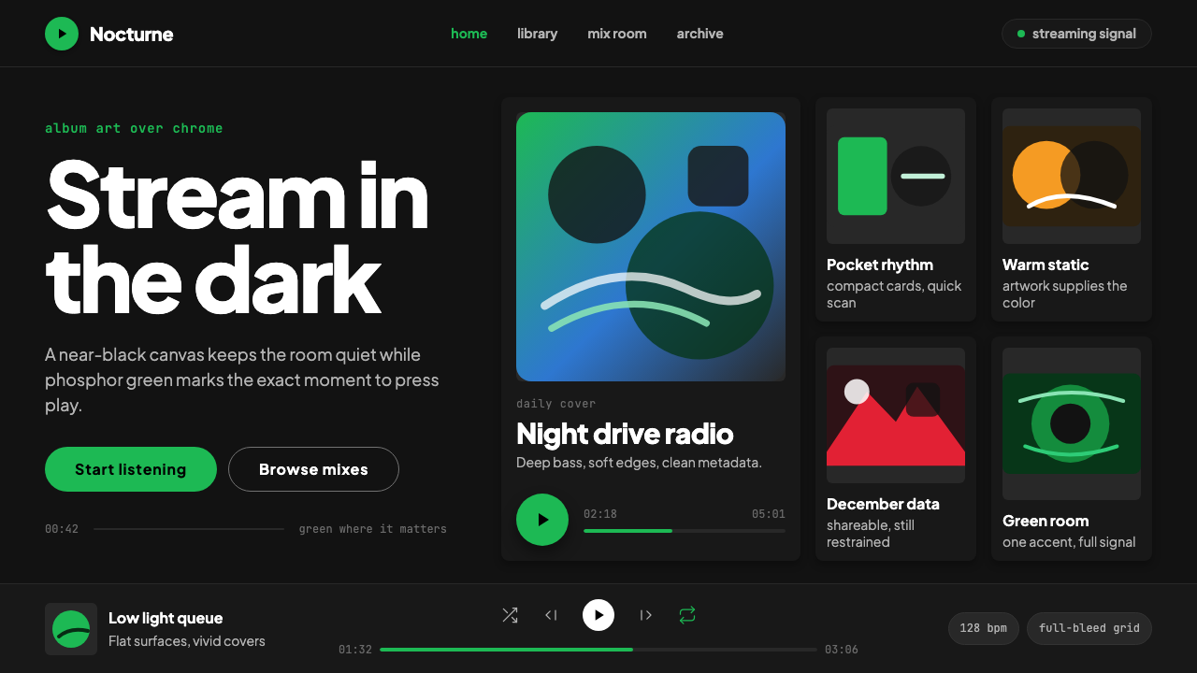Open the Warm static card artwork

(1072, 176)
